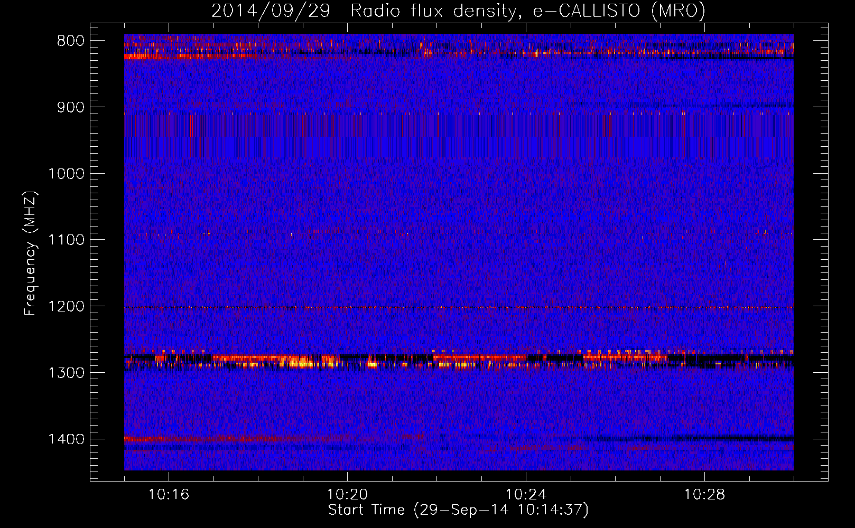855x528 pixels.
Task: Click the 10:28 time tick label
Action: 705,495
